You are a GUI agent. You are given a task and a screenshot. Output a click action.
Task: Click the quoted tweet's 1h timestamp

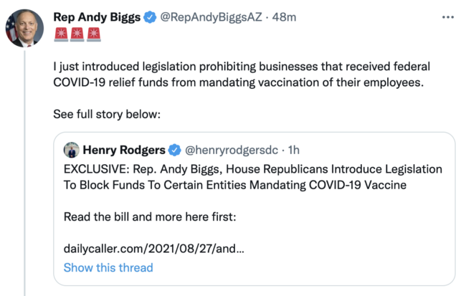(x=293, y=150)
